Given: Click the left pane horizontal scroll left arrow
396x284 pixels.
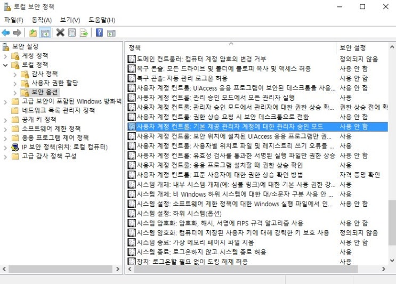Looking at the screenshot, I should (x=4, y=269).
